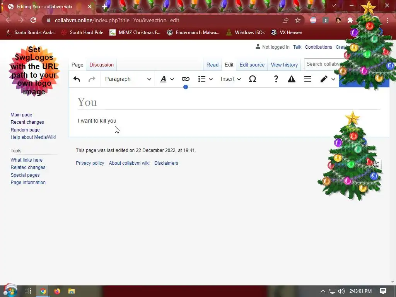Screen dimensions: 396x297
Task: Bookmark this page with star icon
Action: 298,20
